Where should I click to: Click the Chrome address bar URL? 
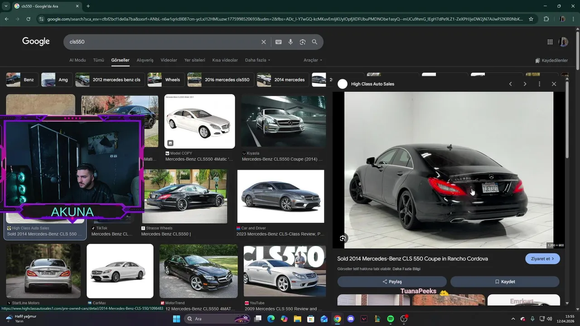pyautogui.click(x=285, y=19)
